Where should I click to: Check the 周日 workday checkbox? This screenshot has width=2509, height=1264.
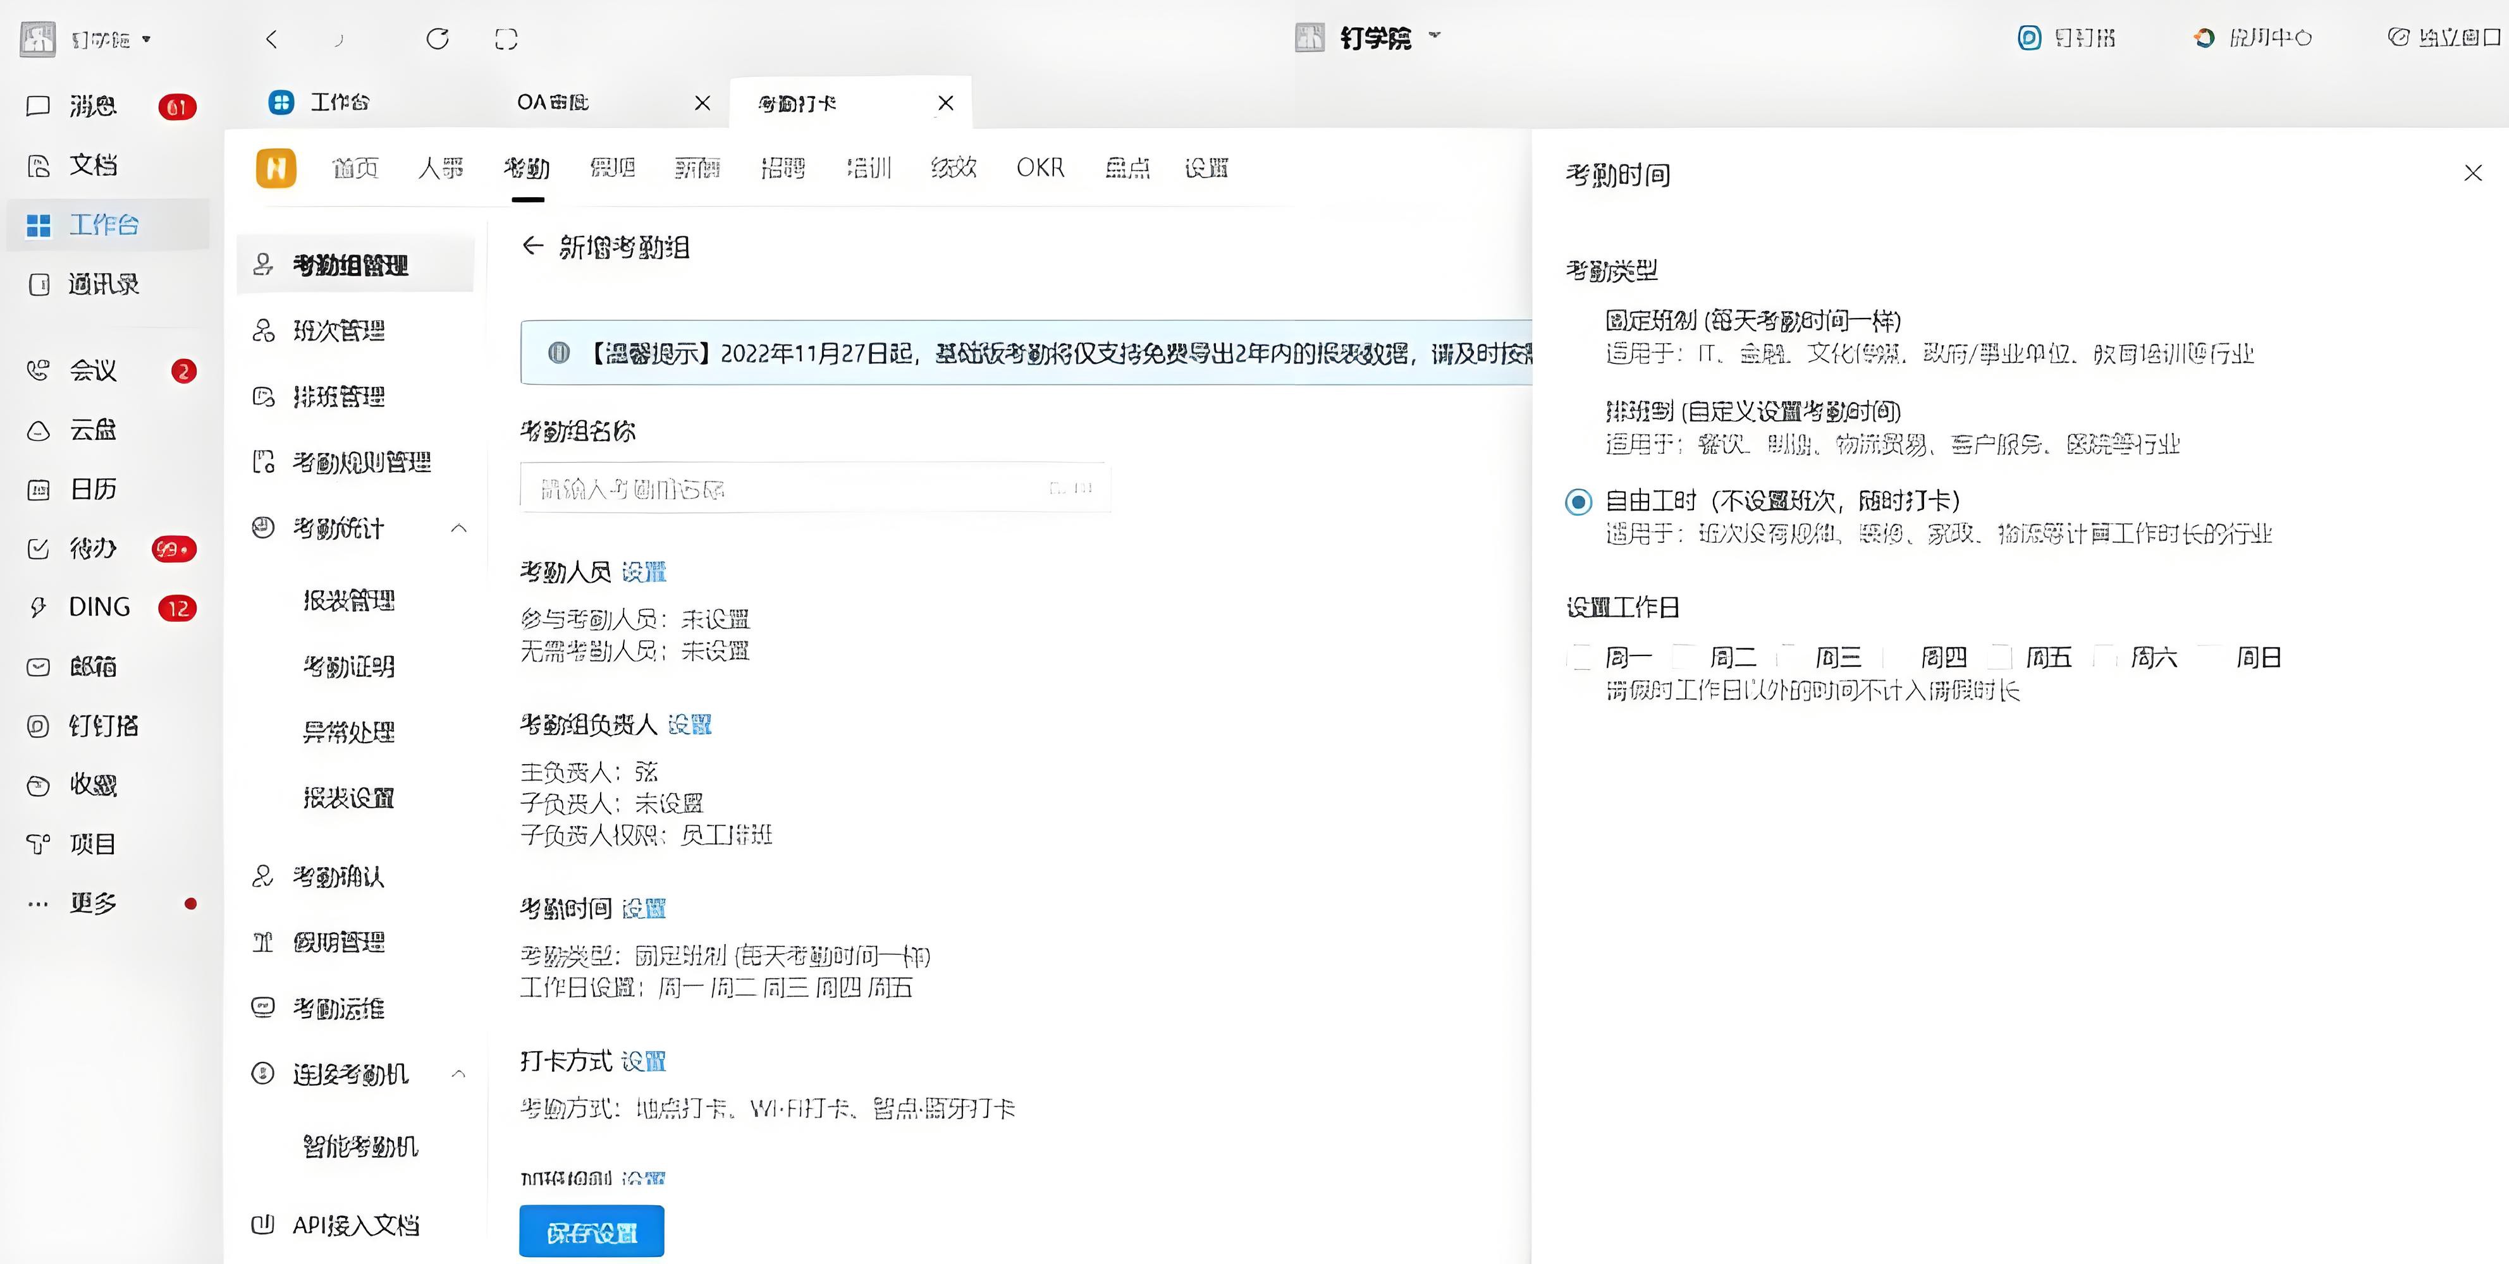[x=2210, y=657]
